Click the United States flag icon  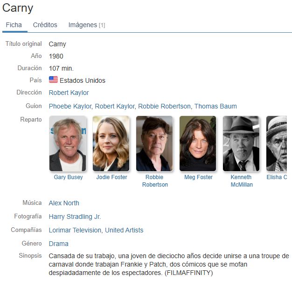click(x=53, y=80)
